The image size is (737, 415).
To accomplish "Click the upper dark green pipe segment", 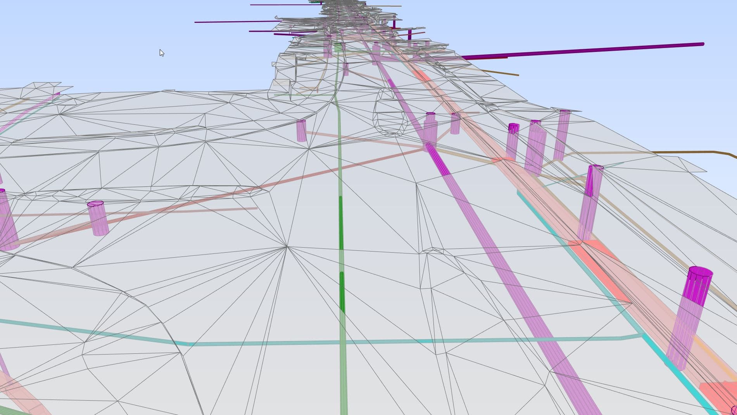I will coord(341,223).
